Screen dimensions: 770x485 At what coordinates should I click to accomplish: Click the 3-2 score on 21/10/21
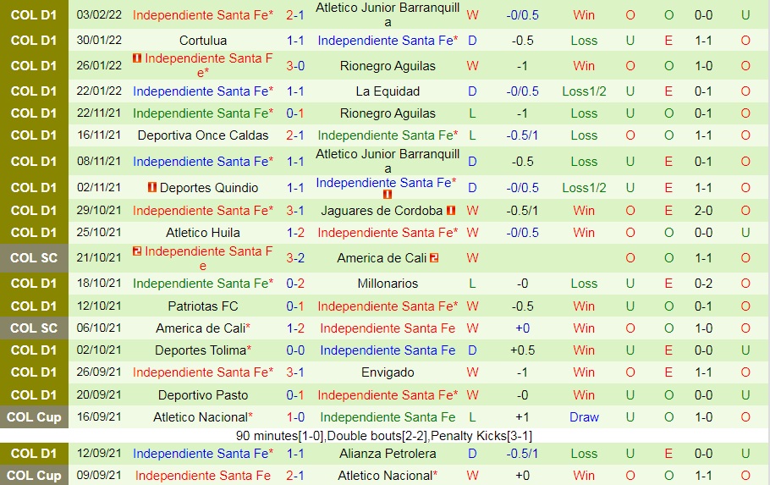click(x=295, y=258)
